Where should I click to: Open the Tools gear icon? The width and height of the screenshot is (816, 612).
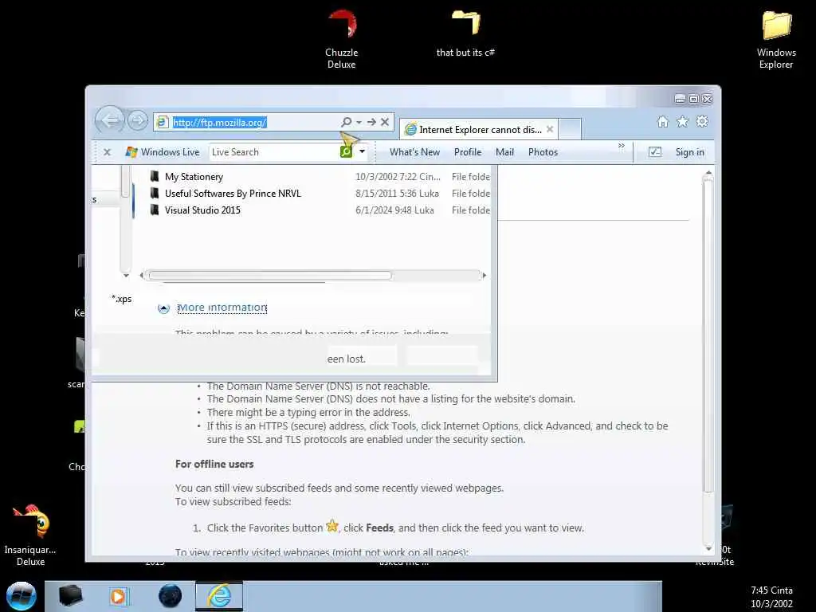pos(702,121)
